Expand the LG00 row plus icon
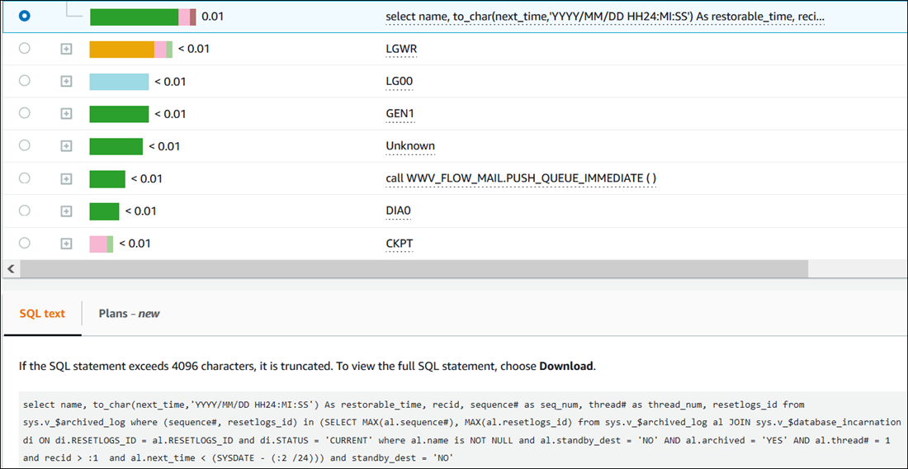Screen dimensions: 908x469 coord(66,81)
